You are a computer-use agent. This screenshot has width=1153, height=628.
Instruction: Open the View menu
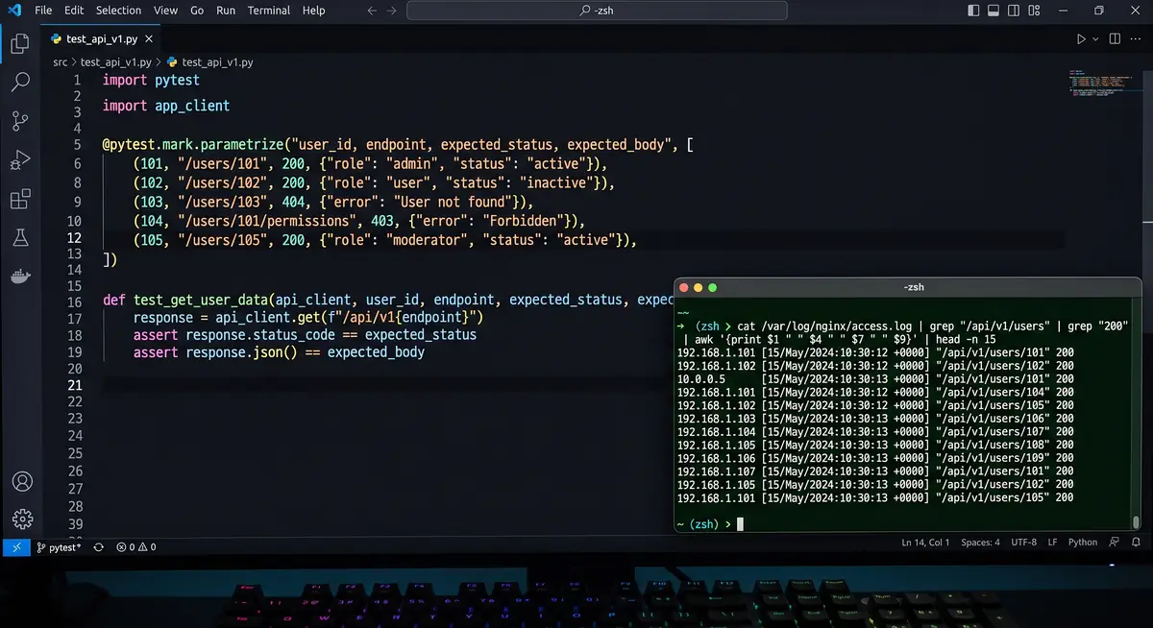165,11
